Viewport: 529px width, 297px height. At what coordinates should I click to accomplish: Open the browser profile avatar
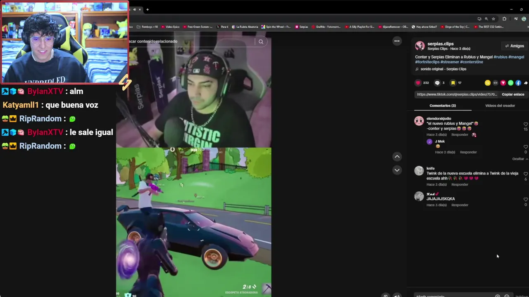524,19
